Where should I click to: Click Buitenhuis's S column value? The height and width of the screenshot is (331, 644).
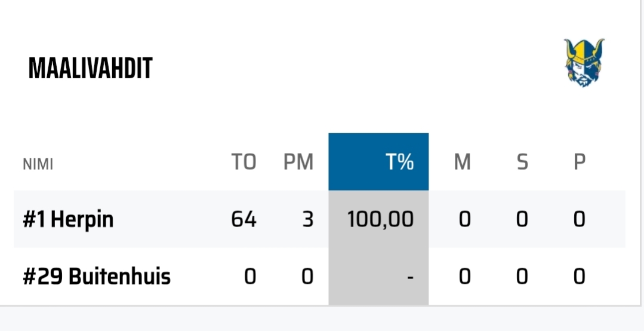(522, 277)
